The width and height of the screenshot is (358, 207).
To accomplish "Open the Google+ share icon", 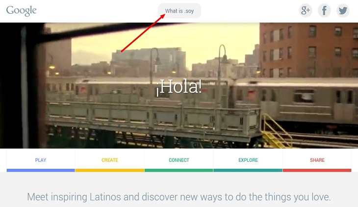I will tap(306, 10).
